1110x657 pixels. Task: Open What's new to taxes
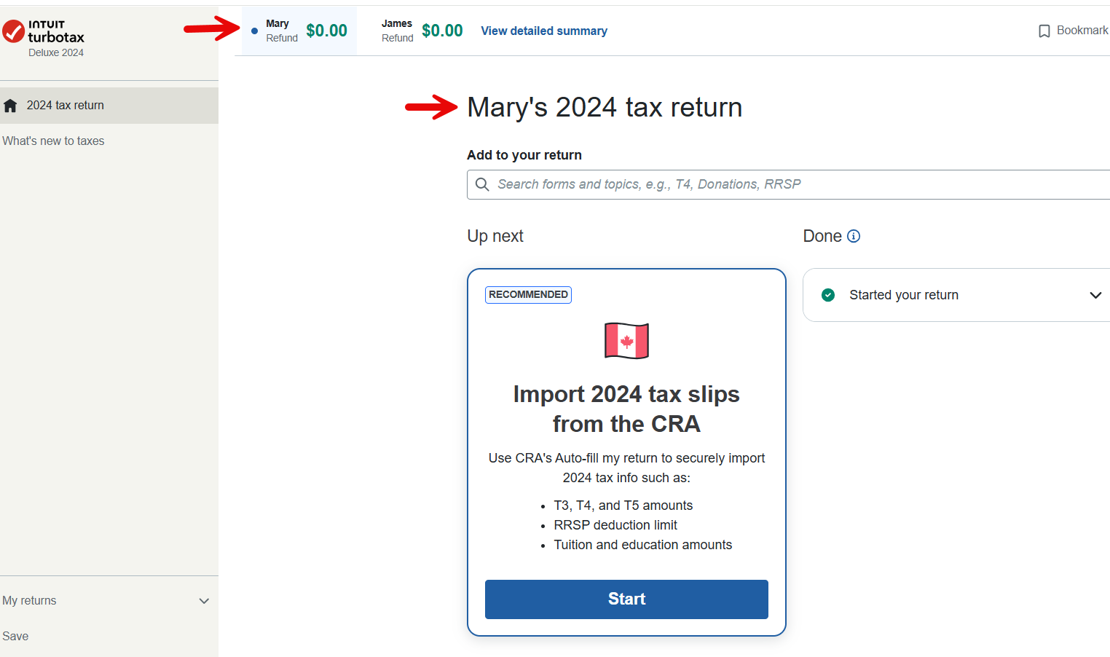click(53, 141)
